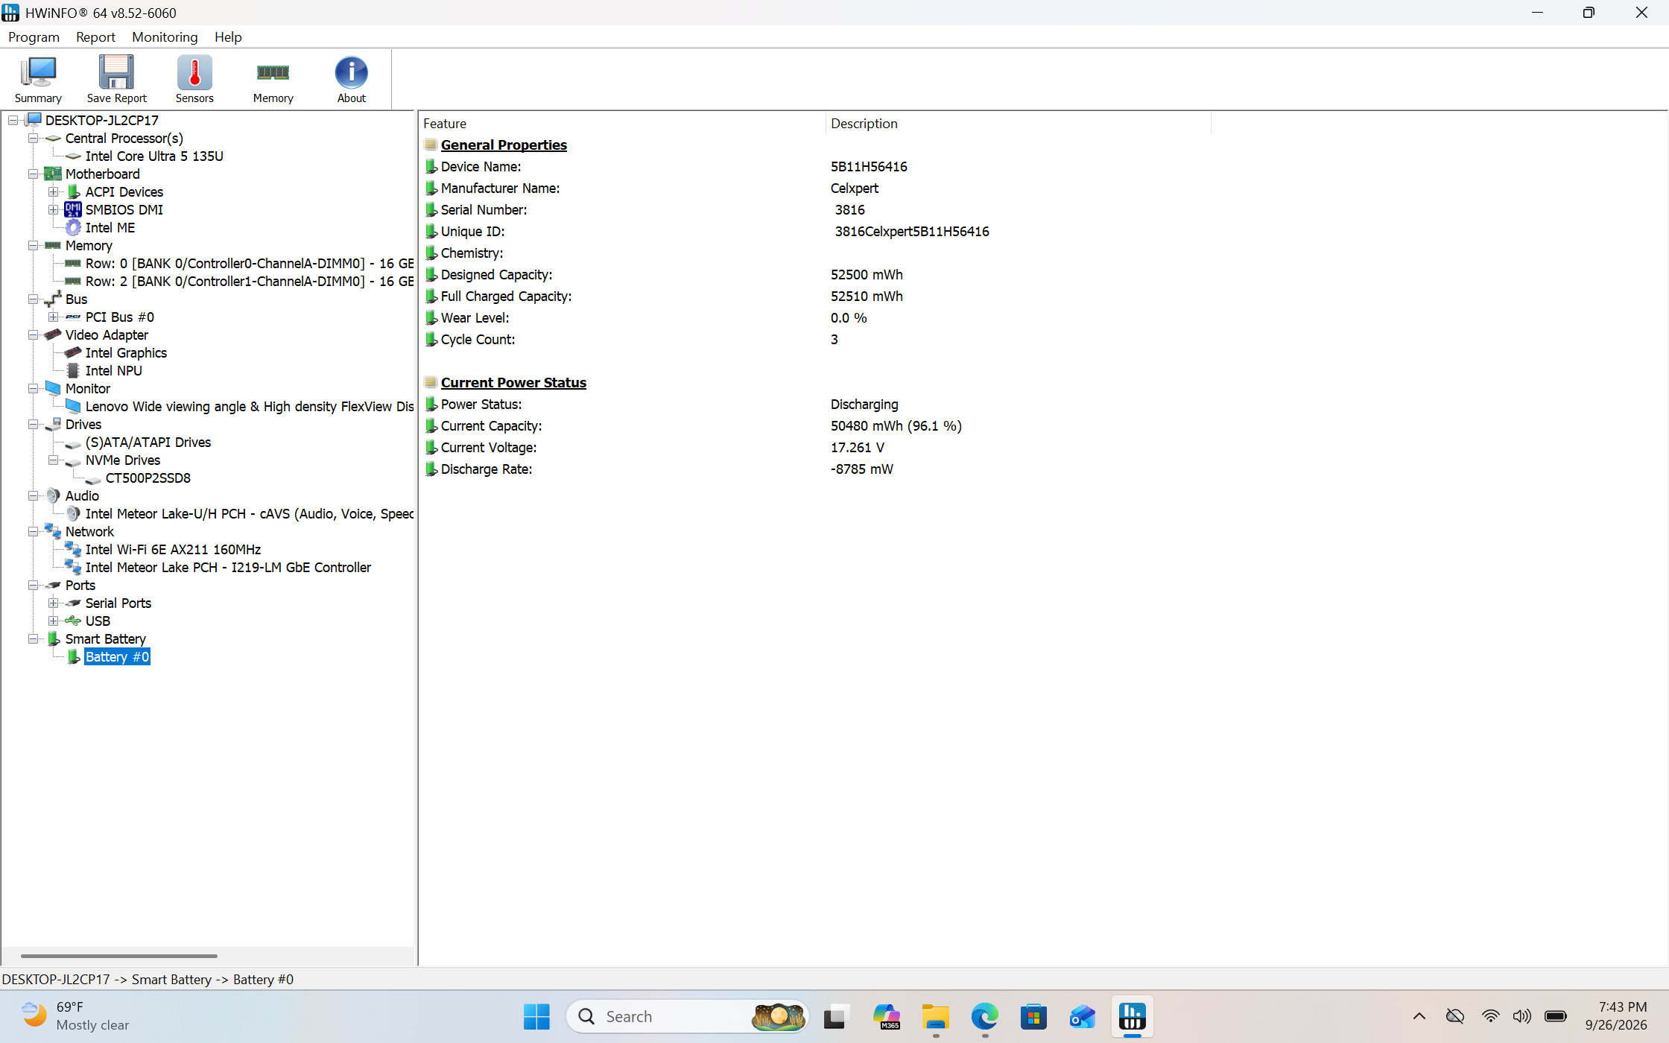
Task: Expand the SMBIOS DMI node
Action: (x=54, y=209)
